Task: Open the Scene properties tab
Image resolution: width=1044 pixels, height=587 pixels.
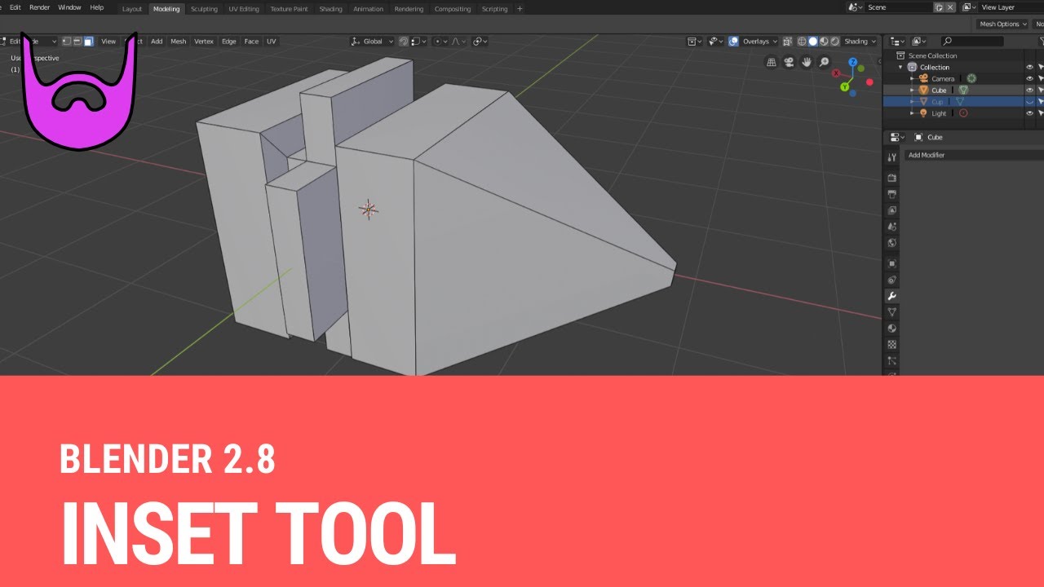Action: [892, 227]
